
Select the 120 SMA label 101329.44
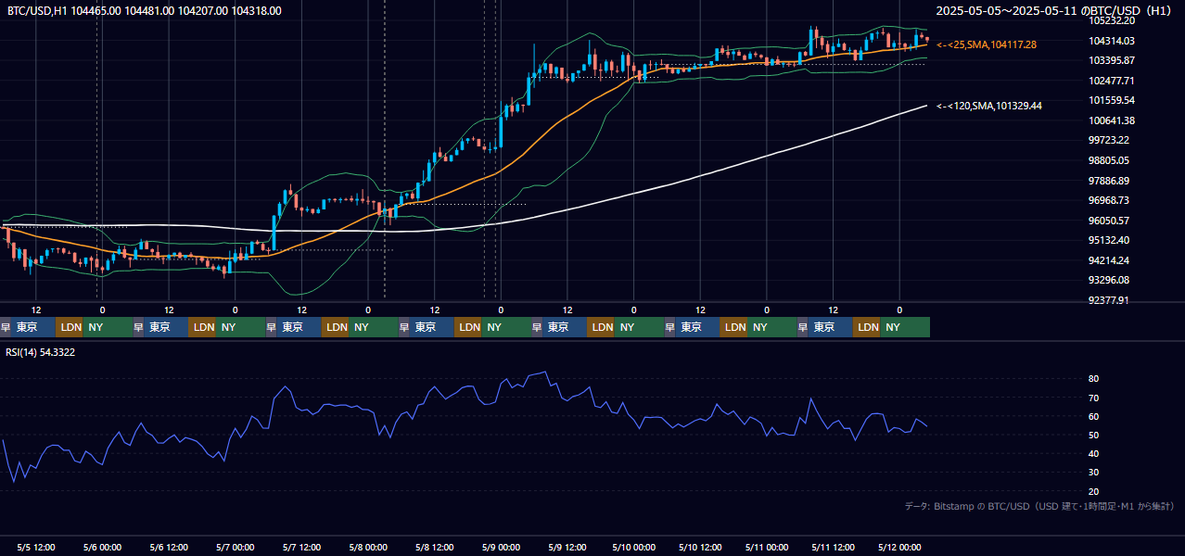click(989, 107)
